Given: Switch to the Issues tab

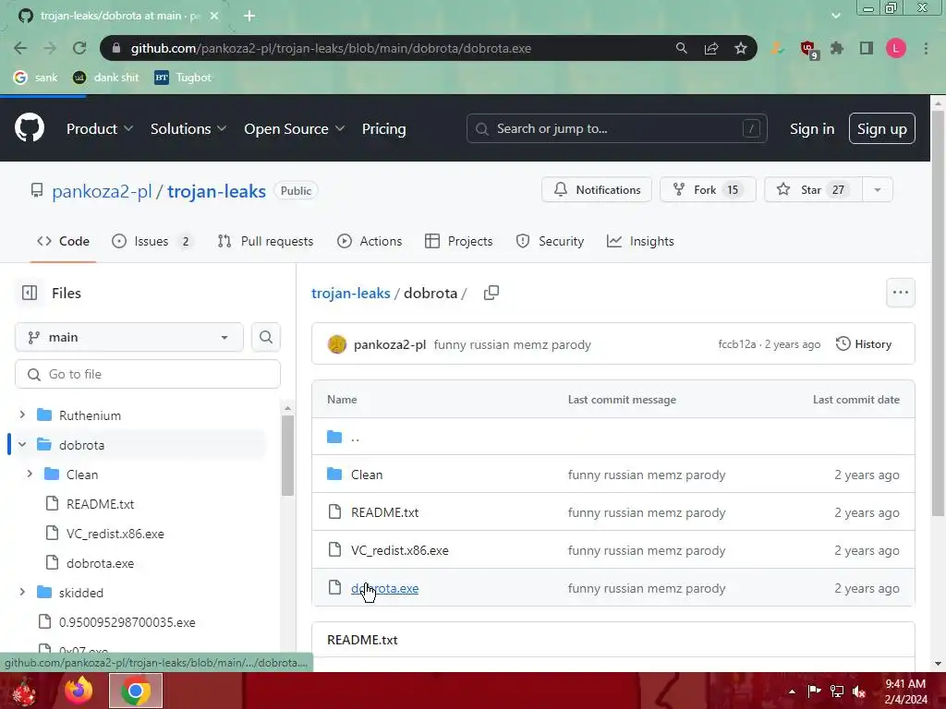Looking at the screenshot, I should 152,241.
